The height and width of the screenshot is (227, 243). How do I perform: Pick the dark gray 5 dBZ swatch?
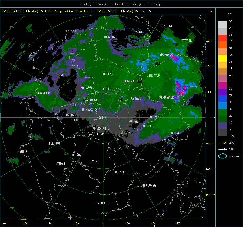point(222,133)
